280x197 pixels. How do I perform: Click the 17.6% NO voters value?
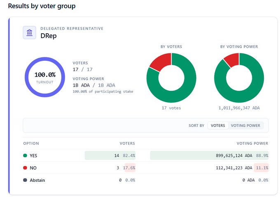pos(129,168)
